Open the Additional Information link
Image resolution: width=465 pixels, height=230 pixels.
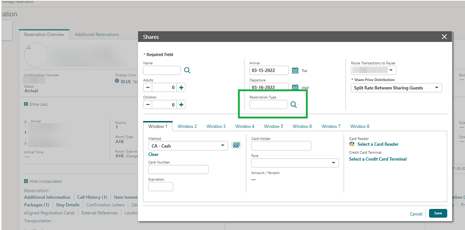tap(47, 197)
